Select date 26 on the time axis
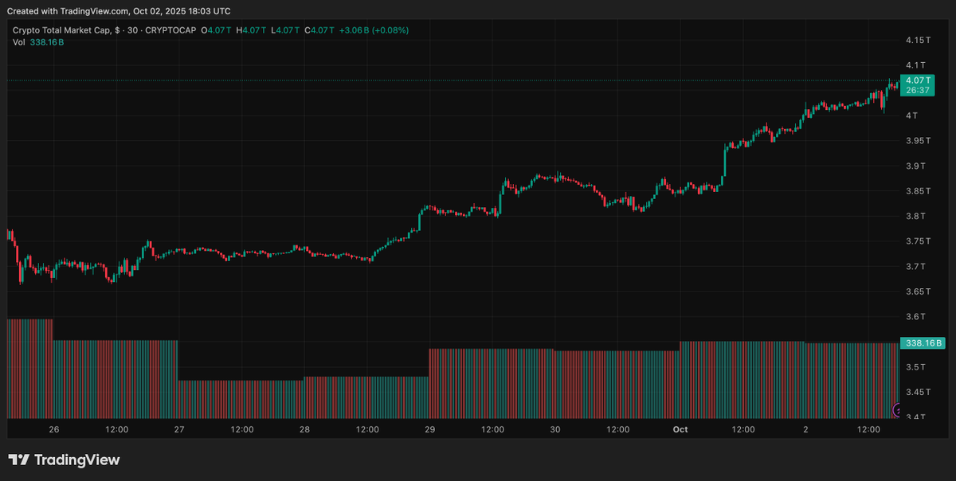The height and width of the screenshot is (481, 956). click(x=54, y=429)
